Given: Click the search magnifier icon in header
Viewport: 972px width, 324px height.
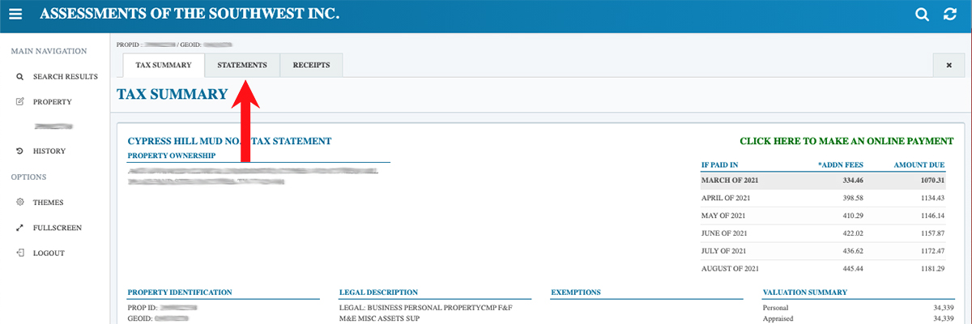Looking at the screenshot, I should coord(922,15).
